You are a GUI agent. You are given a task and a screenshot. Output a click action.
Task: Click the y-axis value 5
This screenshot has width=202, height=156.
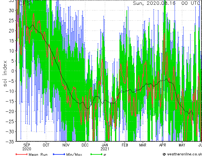pos(13,61)
